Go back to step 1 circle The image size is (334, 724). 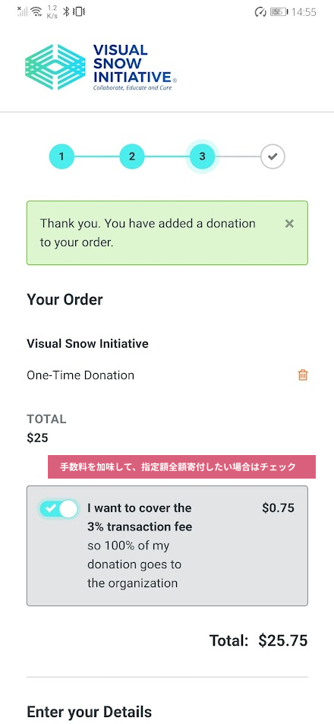pos(61,157)
